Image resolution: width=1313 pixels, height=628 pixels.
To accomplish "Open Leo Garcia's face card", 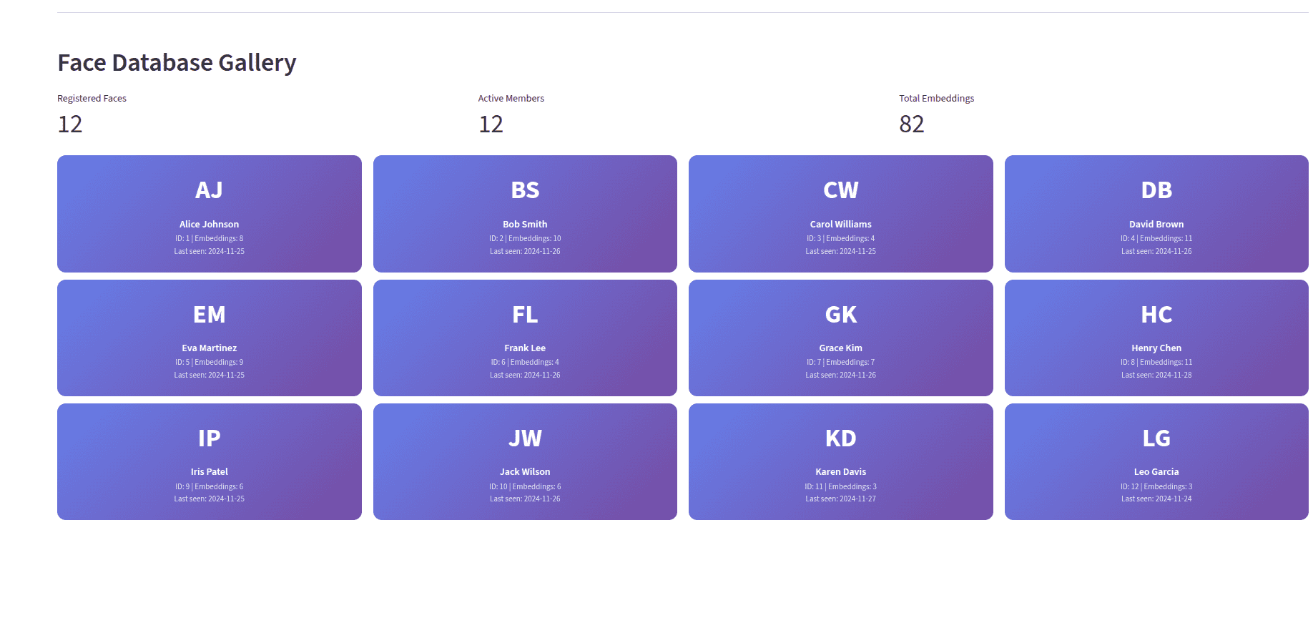I will [1156, 462].
